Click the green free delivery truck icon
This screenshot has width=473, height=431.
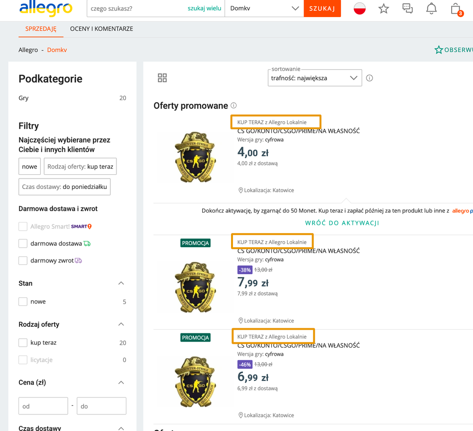[x=87, y=243]
